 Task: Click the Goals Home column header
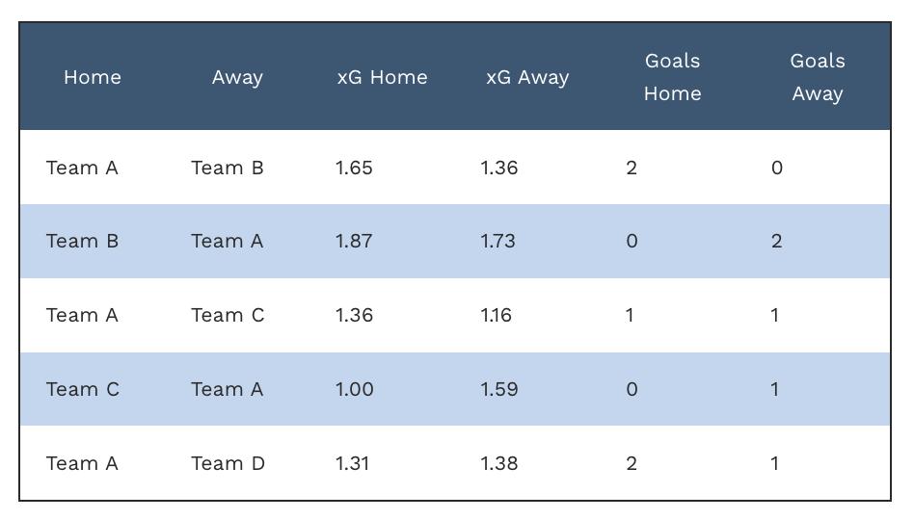[673, 77]
